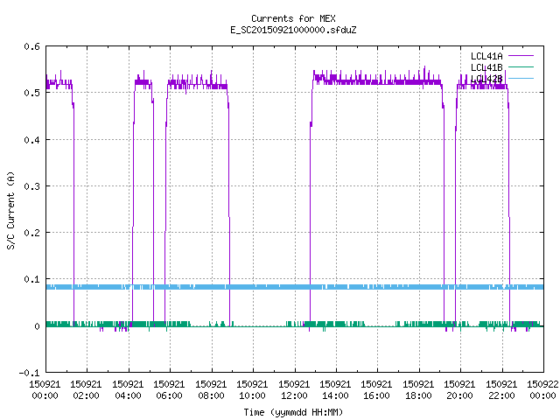Click the blue line sample beside LCL42B
The image size is (560, 420).
(521, 78)
